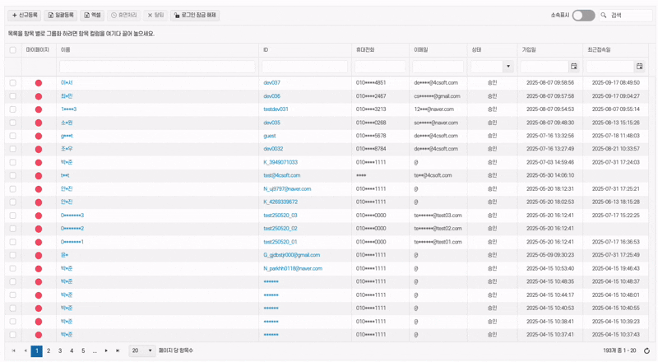658x362 pixels.
Task: Go to the last page arrow
Action: [118, 350]
